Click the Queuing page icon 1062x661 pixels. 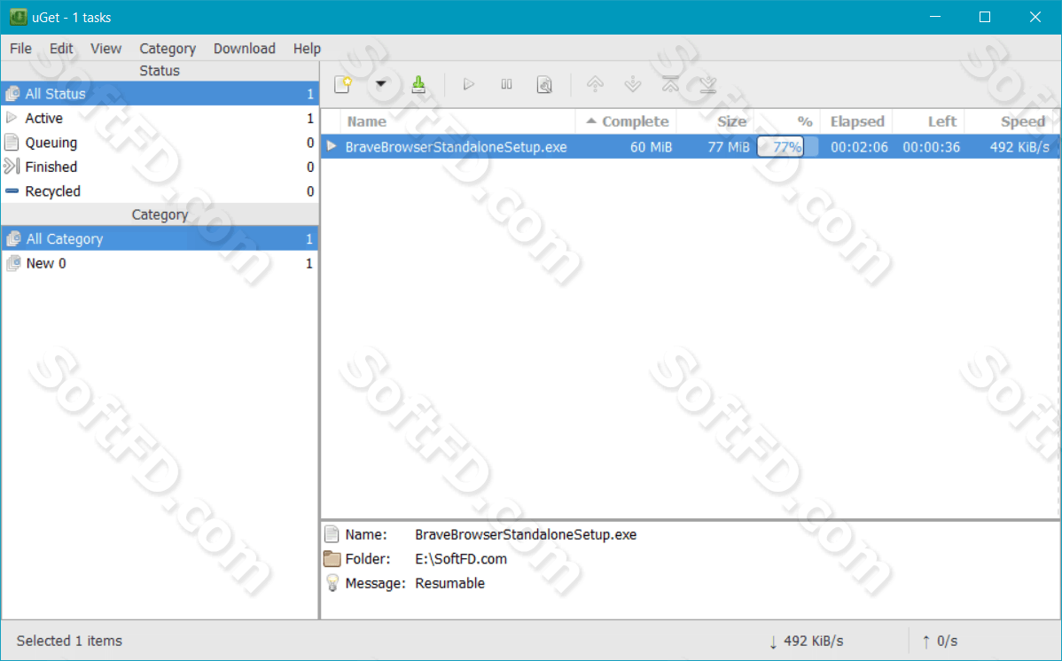(x=12, y=143)
